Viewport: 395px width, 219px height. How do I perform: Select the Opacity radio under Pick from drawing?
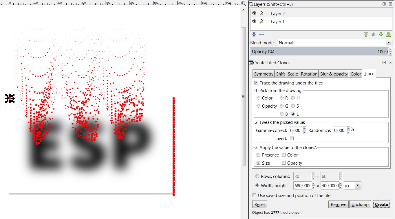click(259, 106)
